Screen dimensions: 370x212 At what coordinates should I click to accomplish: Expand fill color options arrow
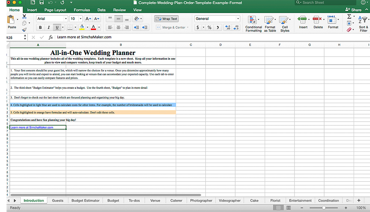[87, 28]
